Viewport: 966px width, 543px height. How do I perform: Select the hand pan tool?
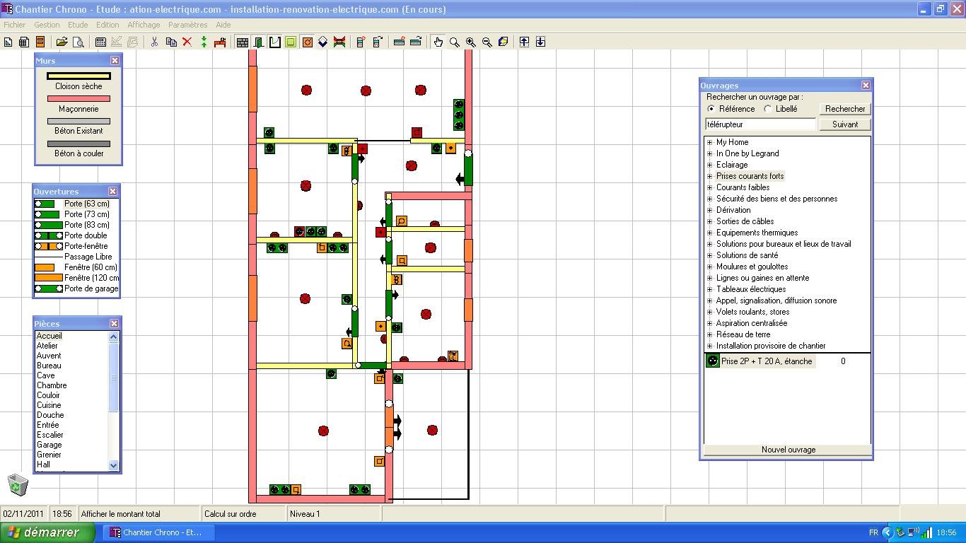coord(438,42)
